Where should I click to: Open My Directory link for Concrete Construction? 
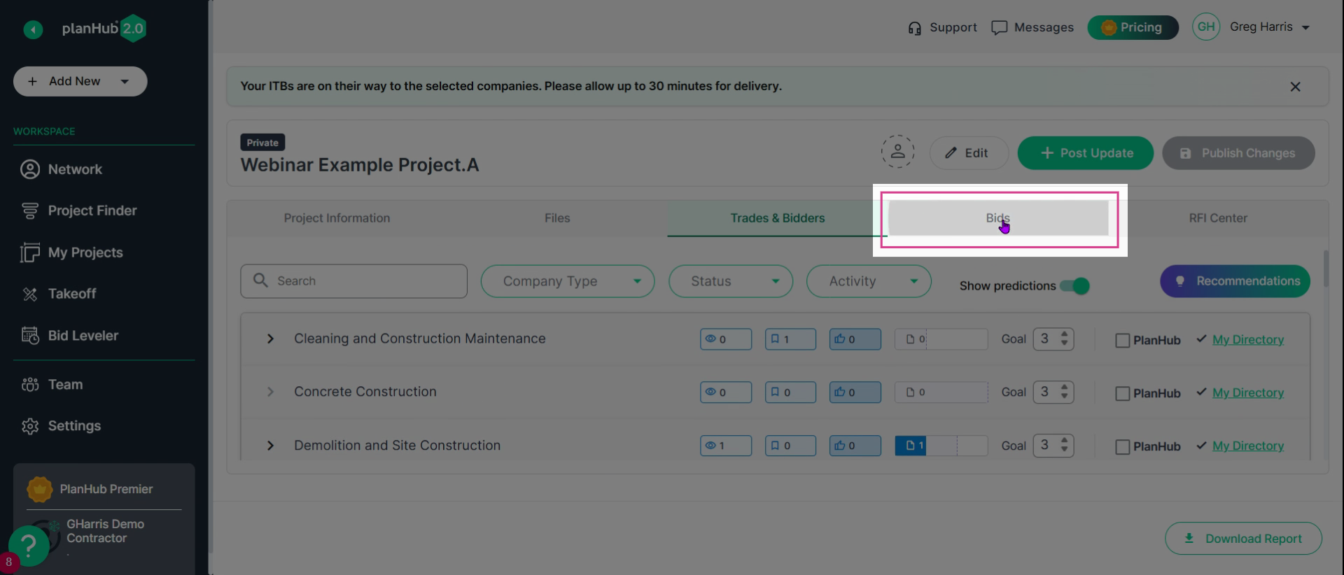point(1248,393)
